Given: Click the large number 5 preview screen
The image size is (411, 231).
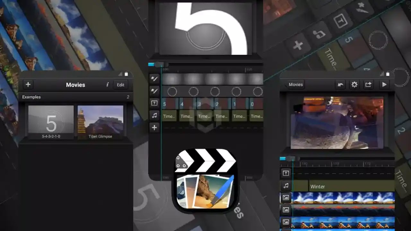Looking at the screenshot, I should coord(205,29).
